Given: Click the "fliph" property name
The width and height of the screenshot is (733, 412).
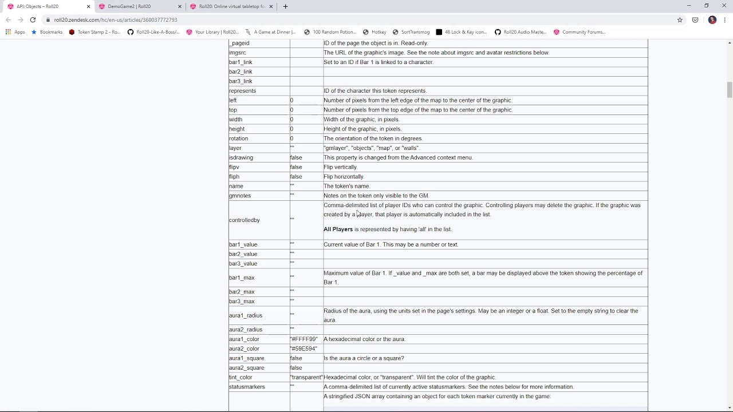Looking at the screenshot, I should pyautogui.click(x=234, y=177).
